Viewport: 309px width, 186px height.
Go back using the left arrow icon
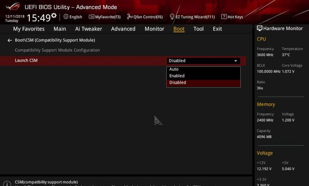(x=10, y=40)
